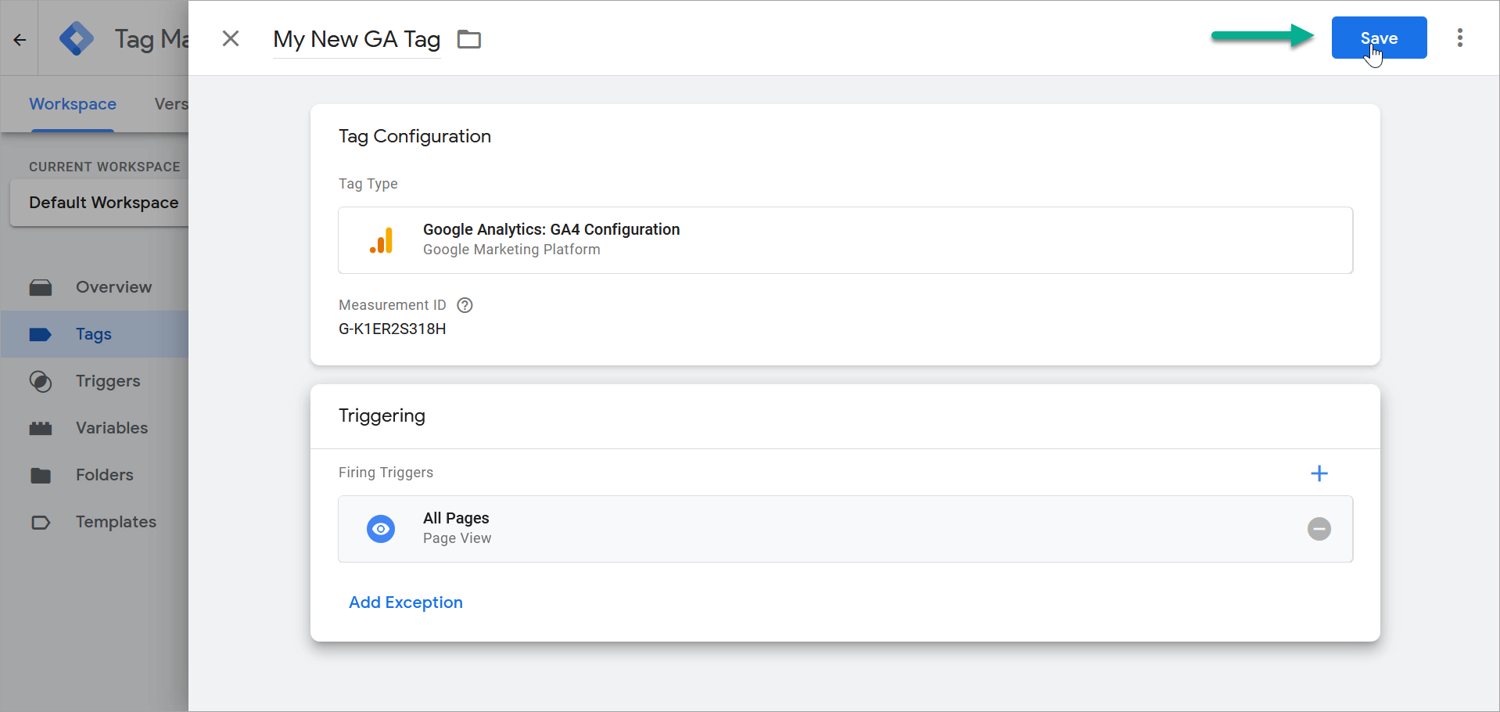The width and height of the screenshot is (1500, 712).
Task: Click the Firing Triggers label
Action: (x=386, y=473)
